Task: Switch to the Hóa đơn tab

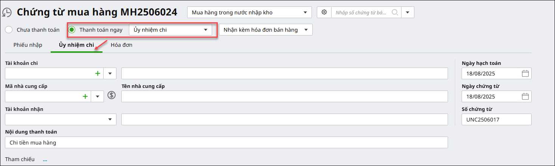Action: (x=121, y=45)
